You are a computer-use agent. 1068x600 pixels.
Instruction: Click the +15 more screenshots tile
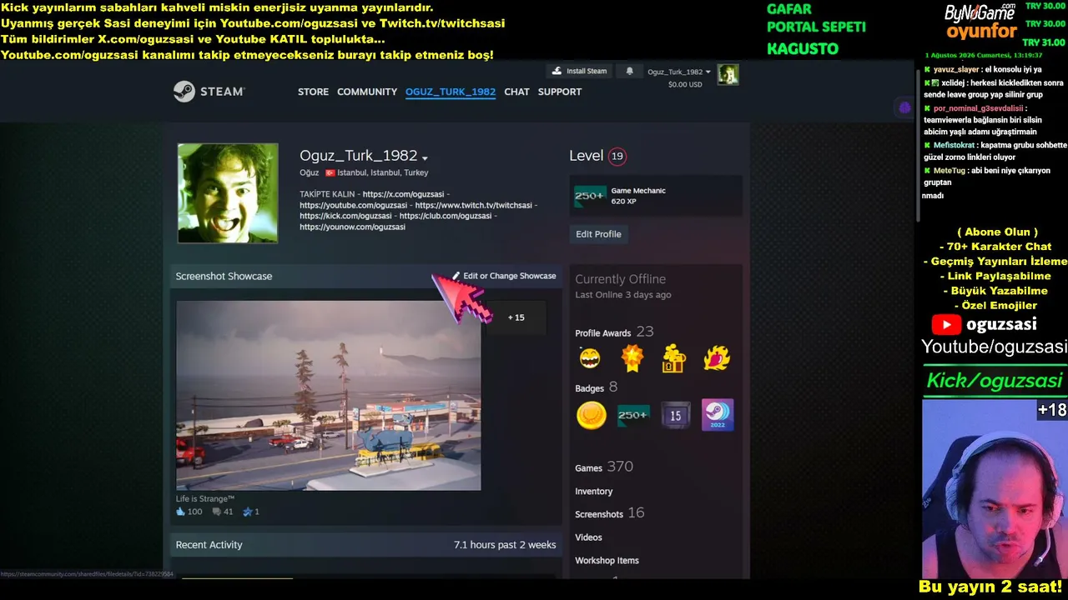(x=516, y=317)
